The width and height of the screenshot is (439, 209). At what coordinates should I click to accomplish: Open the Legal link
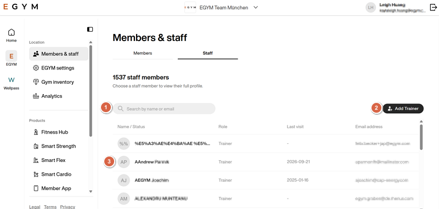tap(35, 207)
